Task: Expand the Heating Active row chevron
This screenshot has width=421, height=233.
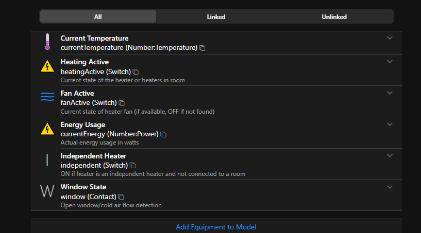Action: point(390,62)
